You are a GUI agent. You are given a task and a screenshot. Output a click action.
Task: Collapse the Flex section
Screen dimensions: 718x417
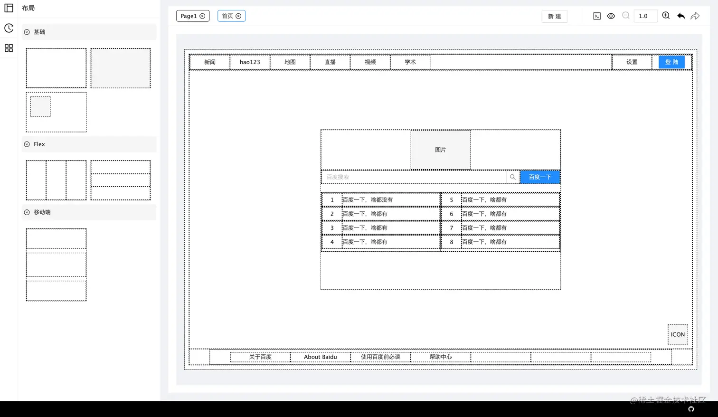tap(27, 144)
